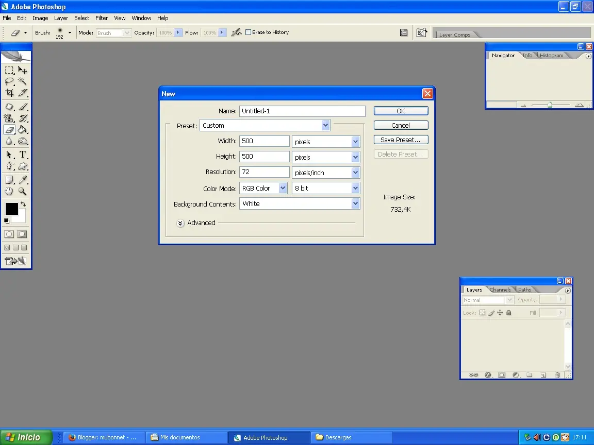This screenshot has width=594, height=445.
Task: Activate the Zoom magnifier tool
Action: tap(23, 191)
